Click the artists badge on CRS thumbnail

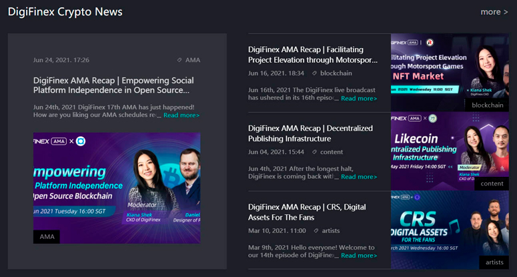[x=494, y=262]
